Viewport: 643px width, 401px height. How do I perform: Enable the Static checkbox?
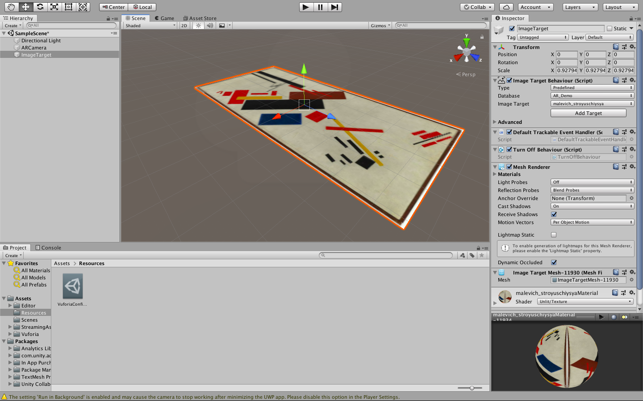(x=610, y=29)
